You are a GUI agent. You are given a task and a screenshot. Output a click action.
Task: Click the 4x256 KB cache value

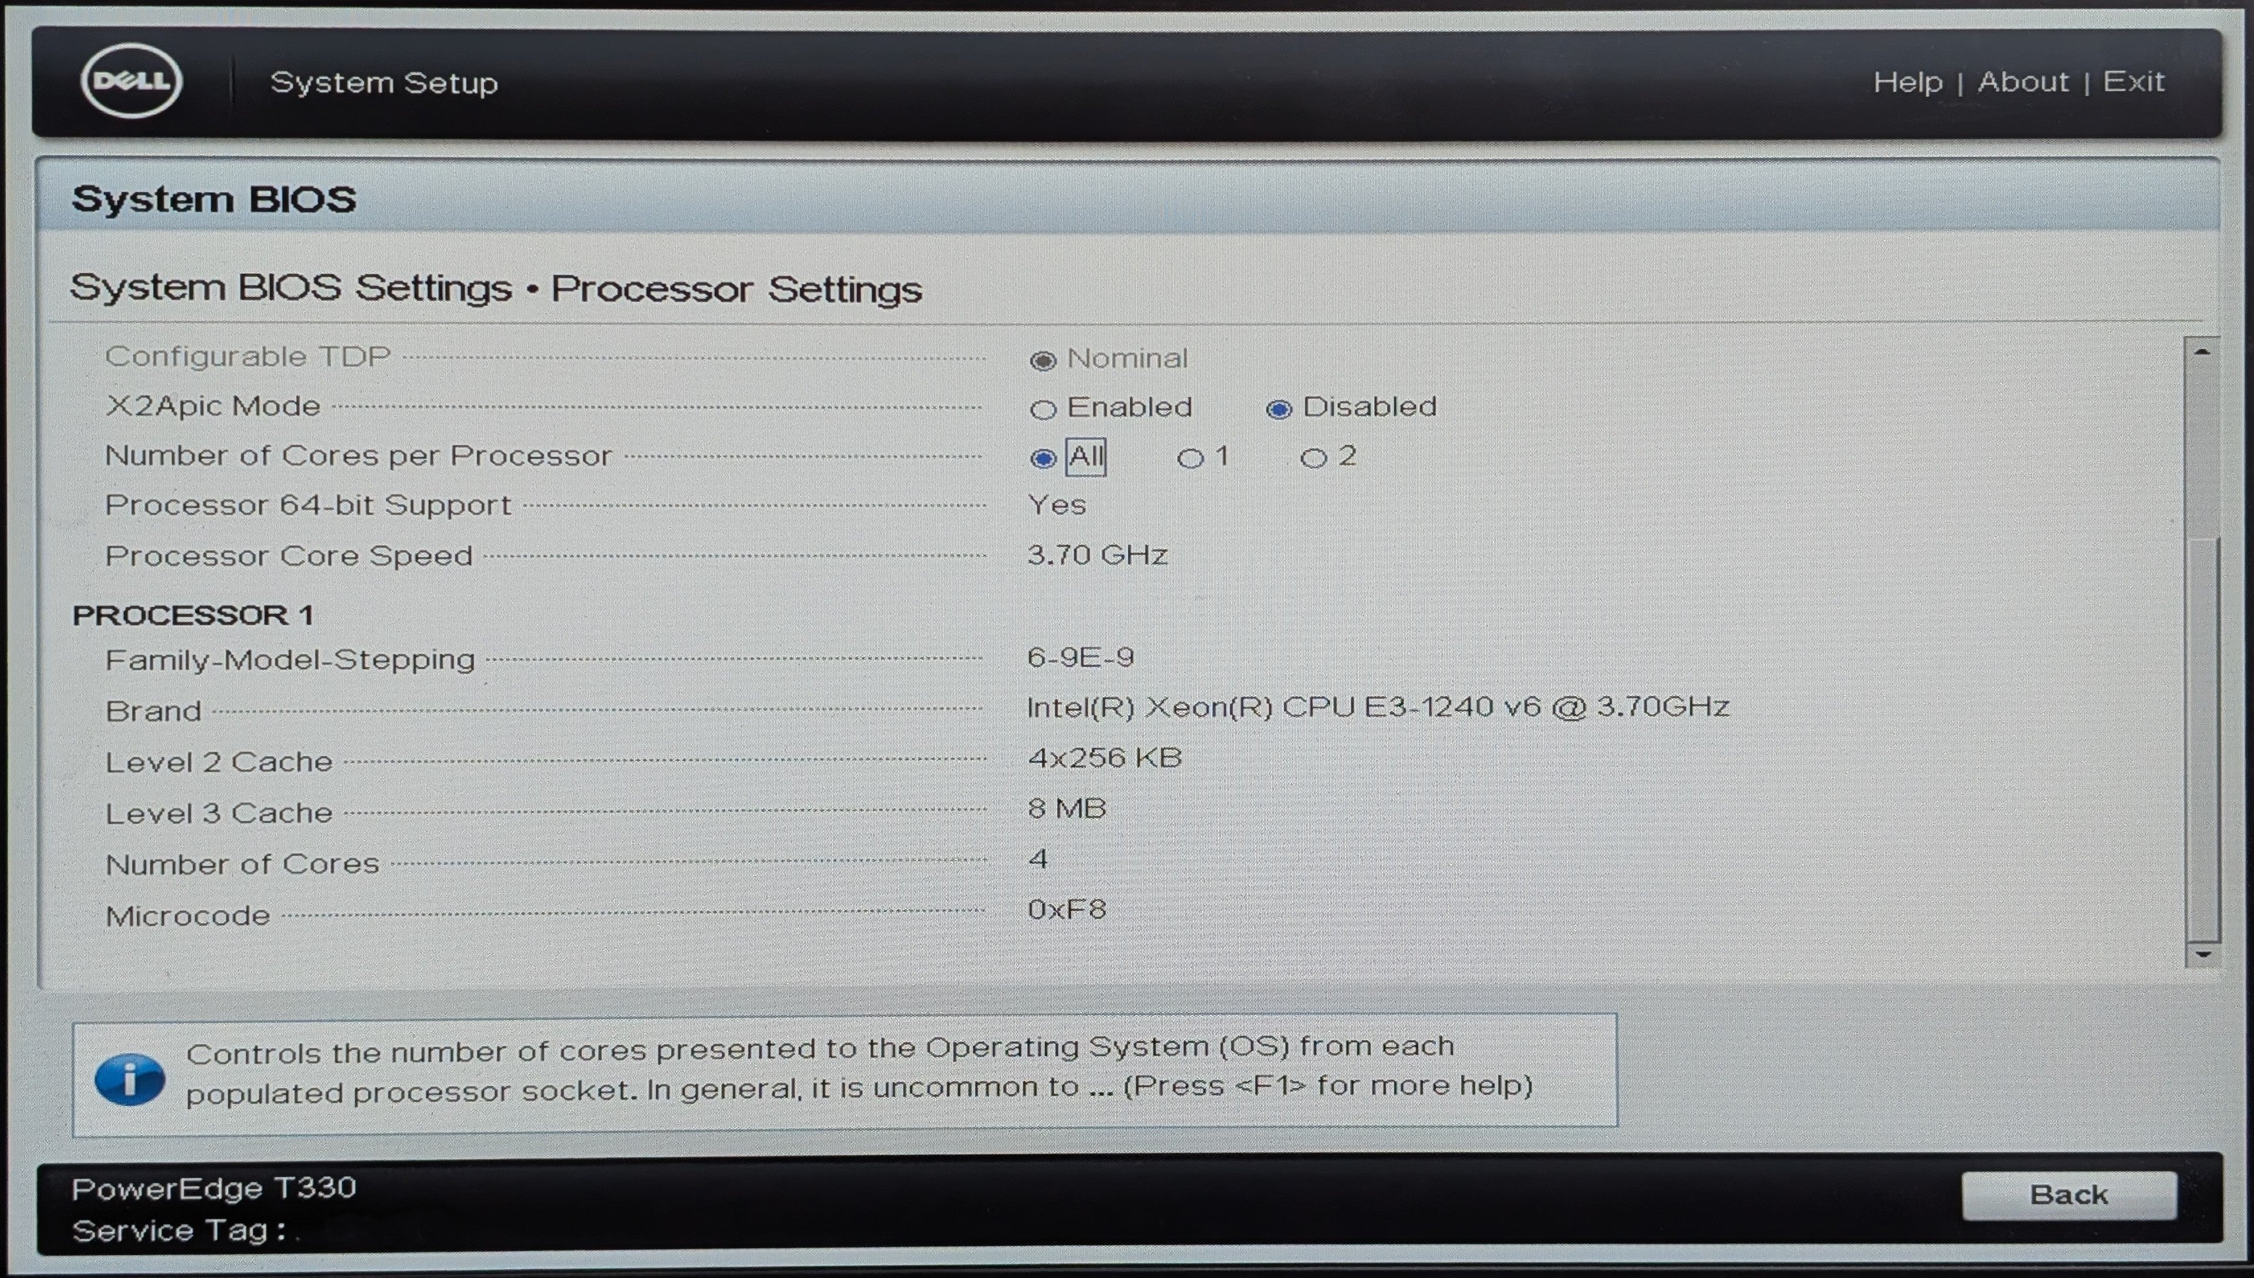tap(1105, 758)
